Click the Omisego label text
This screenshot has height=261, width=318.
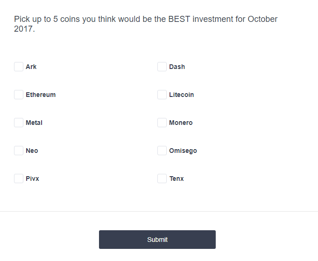(183, 151)
